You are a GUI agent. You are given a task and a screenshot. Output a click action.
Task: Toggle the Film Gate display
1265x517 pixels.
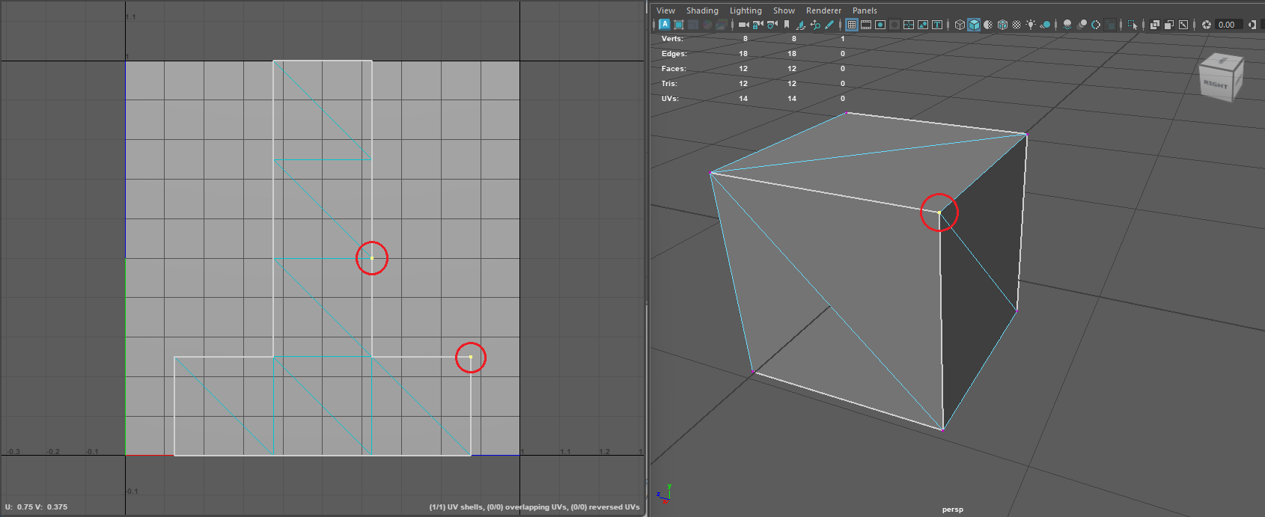tap(866, 25)
